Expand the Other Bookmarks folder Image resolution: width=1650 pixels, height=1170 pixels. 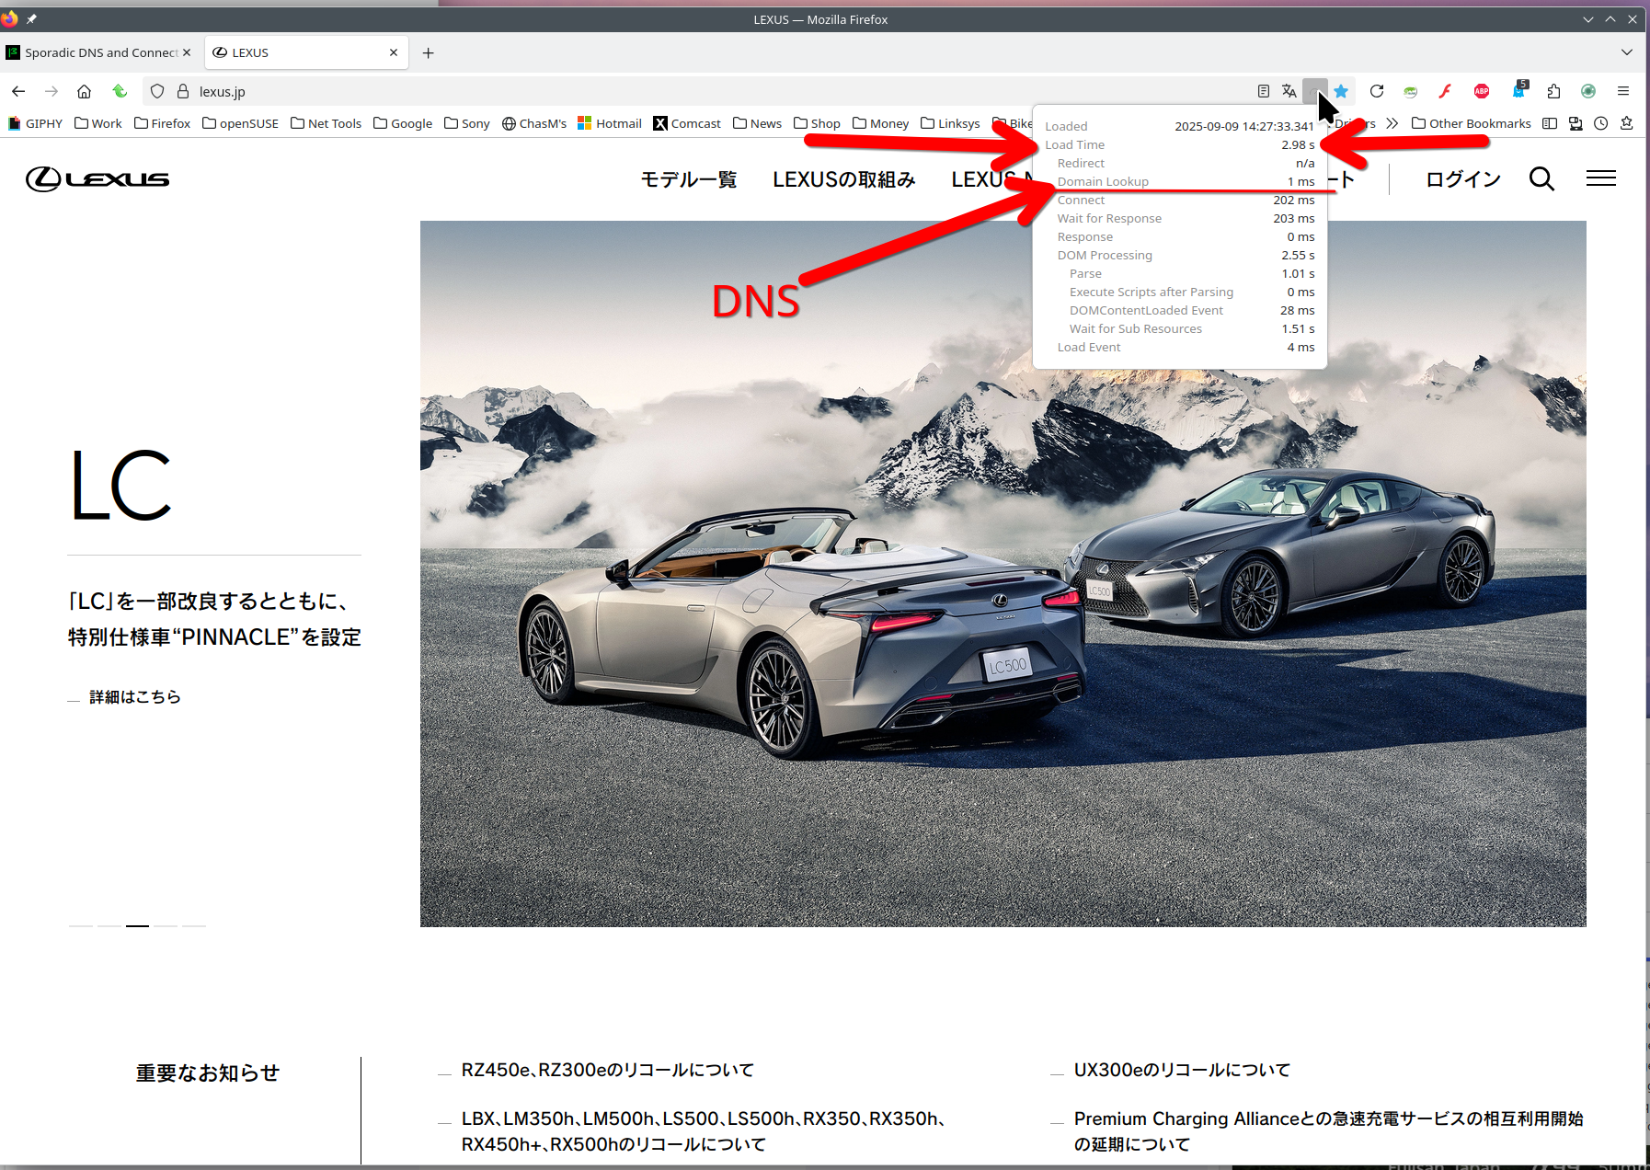[x=1472, y=123]
